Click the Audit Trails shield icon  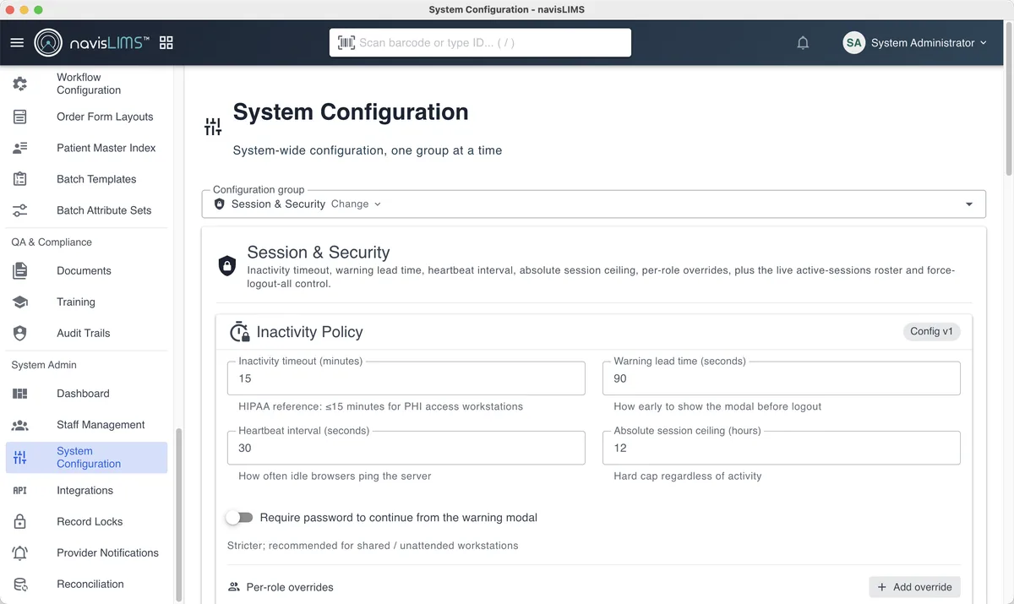click(20, 333)
